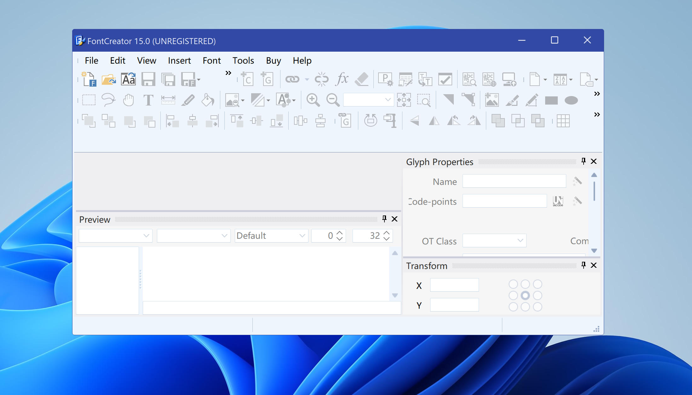Open the Edit menu
The height and width of the screenshot is (395, 692).
point(118,60)
